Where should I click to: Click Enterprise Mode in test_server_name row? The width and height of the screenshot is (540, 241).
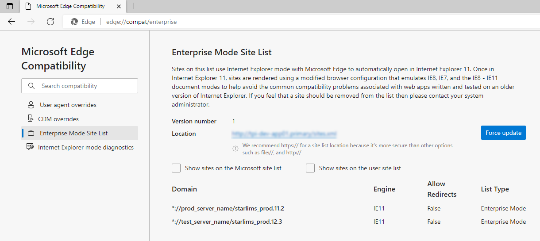[503, 222]
